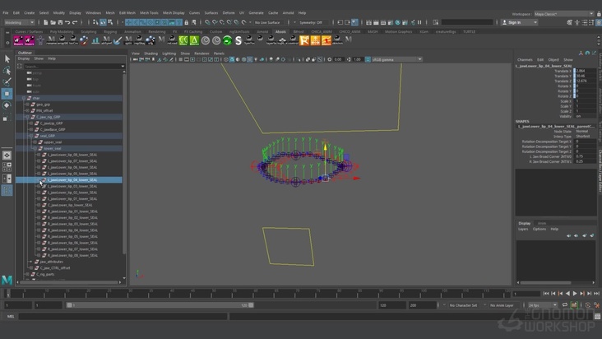
Task: Open the Channels menu in Channel Box
Action: (x=525, y=59)
